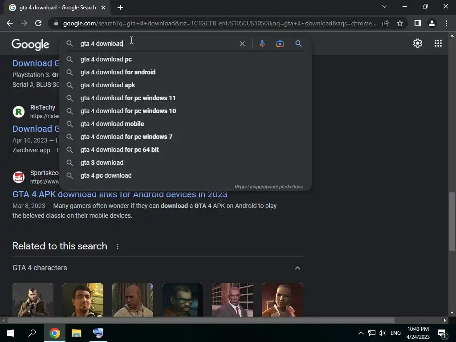Viewport: 456px width, 342px height.
Task: Click the vertical page scrollbar thumb
Action: [x=452, y=221]
